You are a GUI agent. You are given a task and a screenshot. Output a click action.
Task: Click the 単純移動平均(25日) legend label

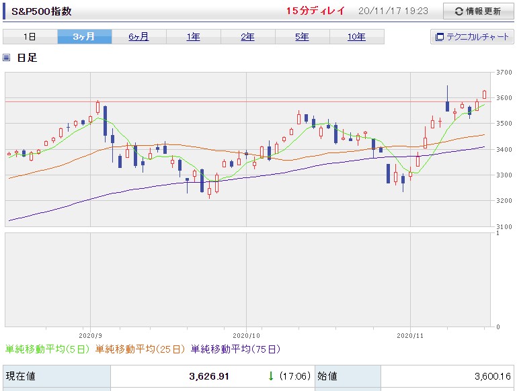140,349
